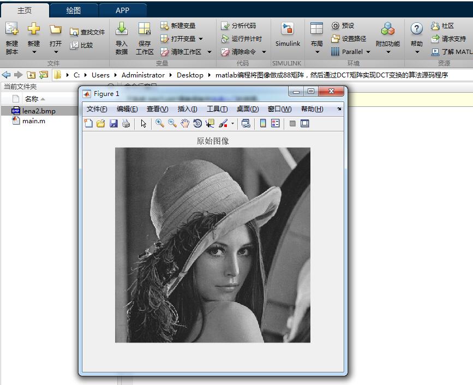Image resolution: width=473 pixels, height=385 pixels.
Task: Click the New Script (新建脚本) icon
Action: 12,29
